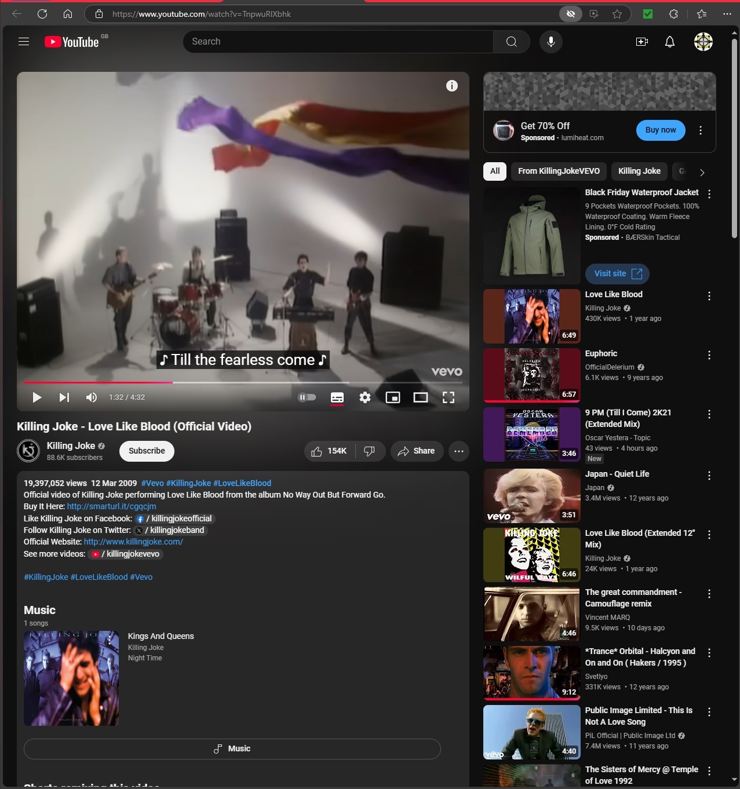The height and width of the screenshot is (789, 740).
Task: Like the video with 154K likes
Action: click(329, 451)
